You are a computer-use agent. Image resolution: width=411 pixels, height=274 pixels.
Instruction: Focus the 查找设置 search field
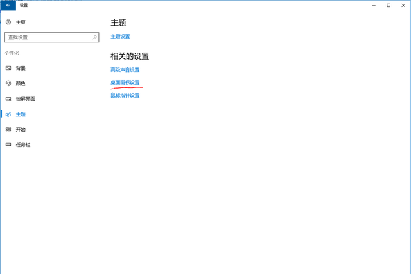pos(51,37)
